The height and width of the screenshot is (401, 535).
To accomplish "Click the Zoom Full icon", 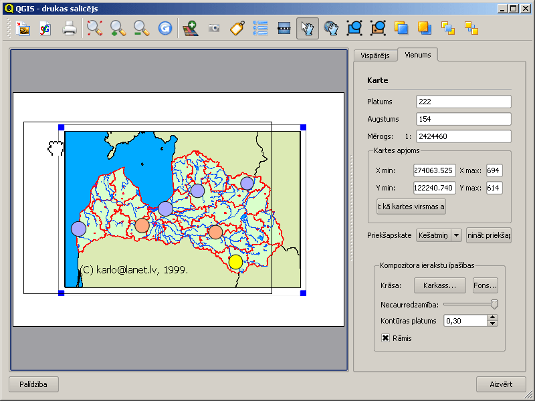I will click(94, 29).
